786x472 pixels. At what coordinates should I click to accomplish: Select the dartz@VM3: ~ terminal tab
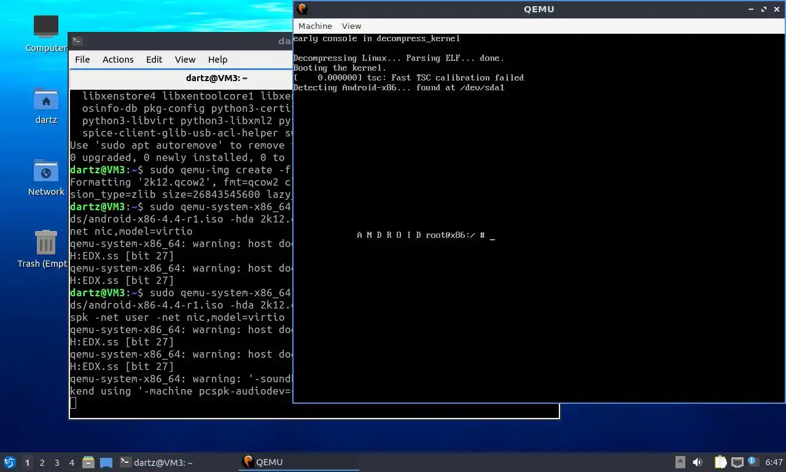pos(216,78)
